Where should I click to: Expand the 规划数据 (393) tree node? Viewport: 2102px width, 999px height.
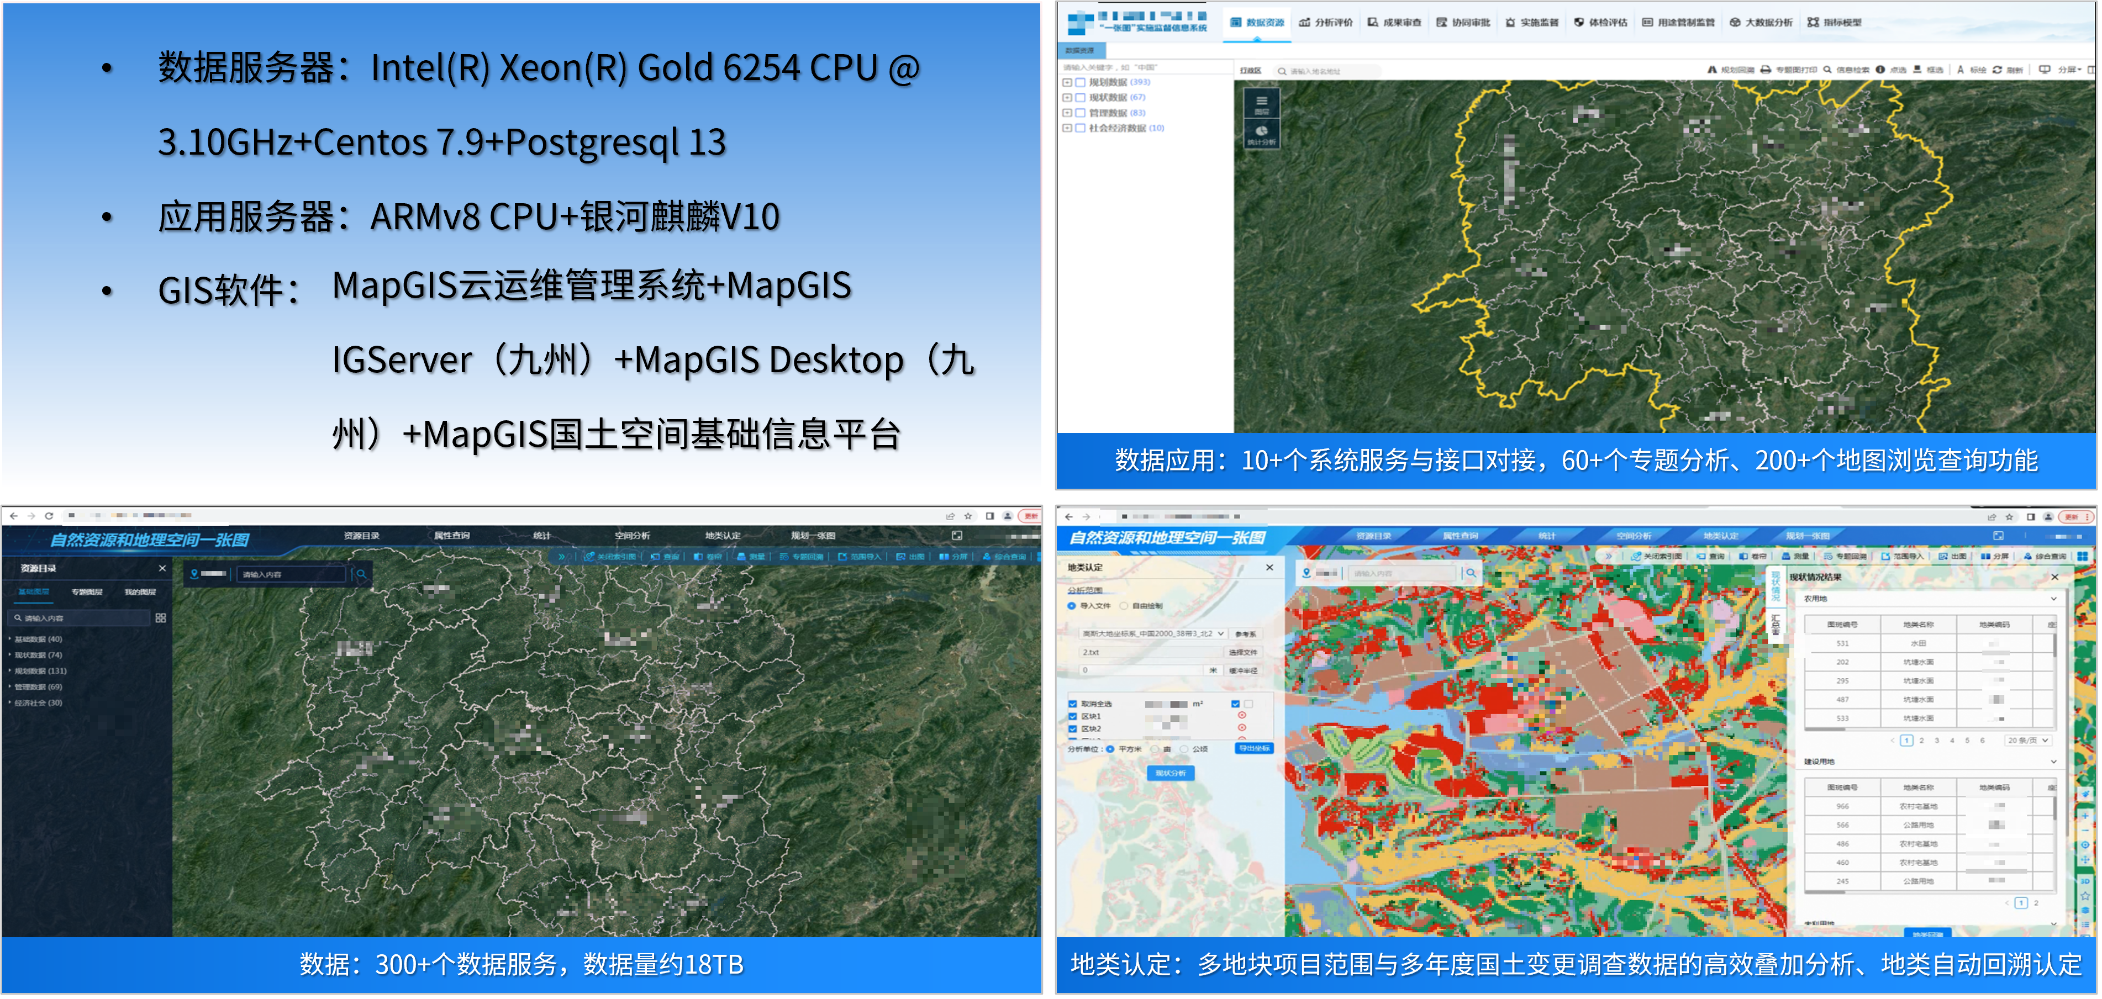coord(1067,82)
